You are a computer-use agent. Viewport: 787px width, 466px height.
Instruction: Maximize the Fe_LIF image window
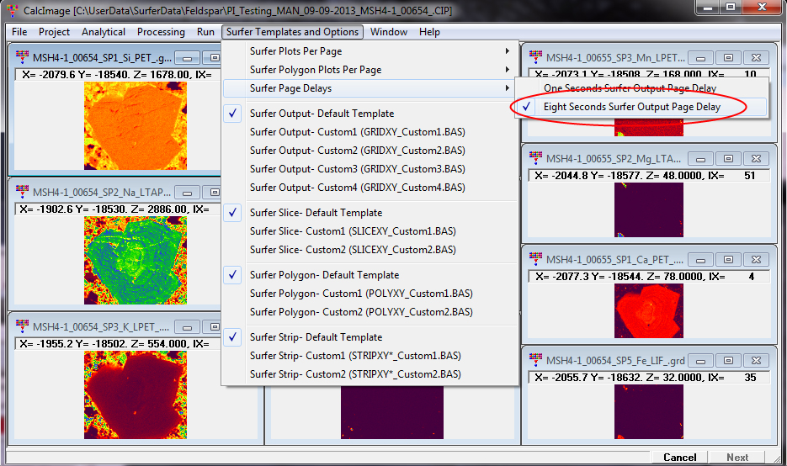728,360
